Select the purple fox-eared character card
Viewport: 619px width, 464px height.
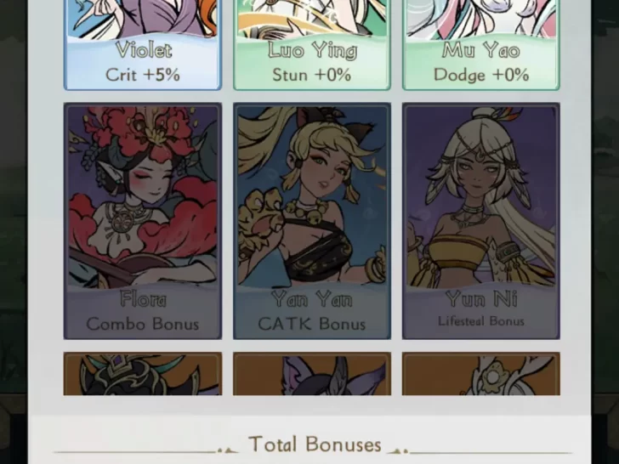pyautogui.click(x=312, y=374)
